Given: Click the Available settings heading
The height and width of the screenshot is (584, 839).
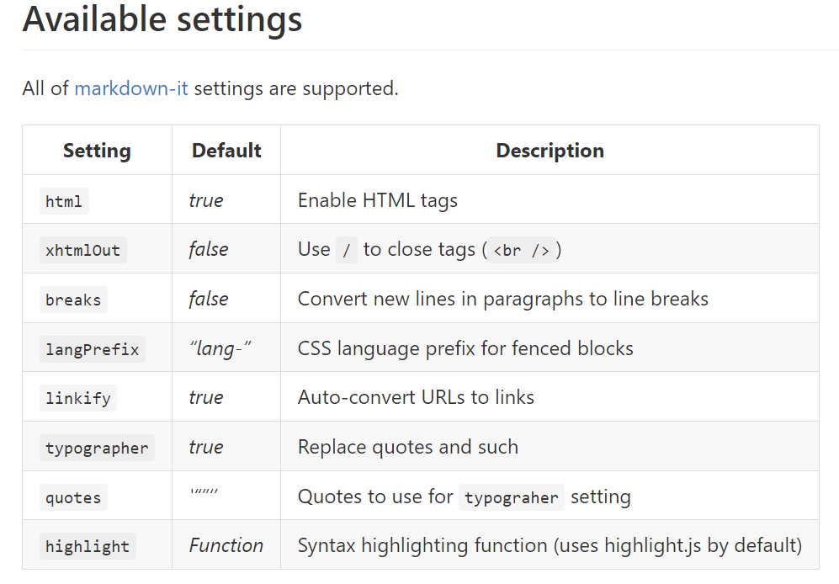Looking at the screenshot, I should [x=162, y=20].
